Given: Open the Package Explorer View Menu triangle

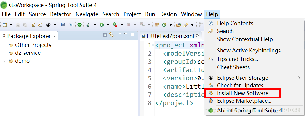Looking at the screenshot, I should (120, 34).
